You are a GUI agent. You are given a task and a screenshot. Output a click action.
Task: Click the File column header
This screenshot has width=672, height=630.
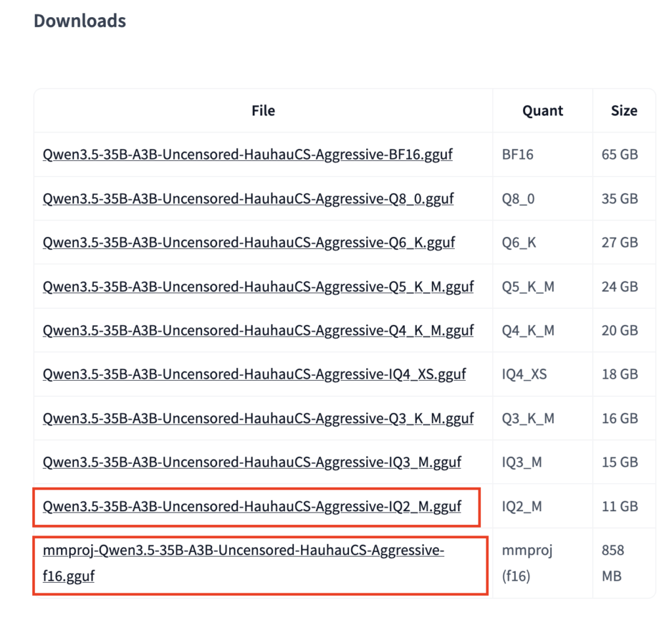(263, 111)
